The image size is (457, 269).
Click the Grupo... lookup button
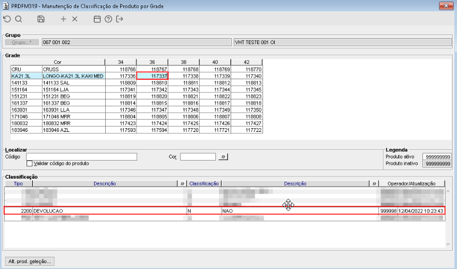point(22,43)
